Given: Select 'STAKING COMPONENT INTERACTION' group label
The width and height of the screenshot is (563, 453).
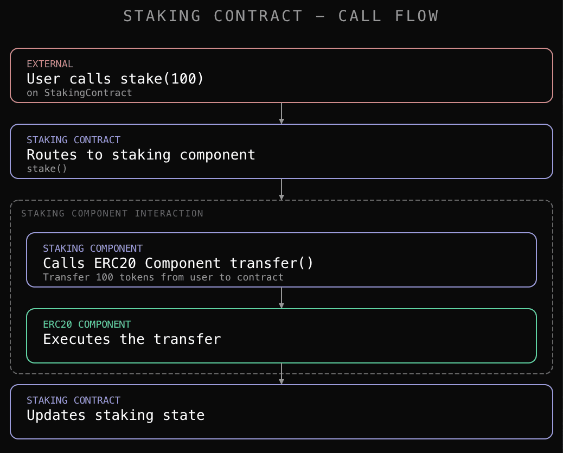Looking at the screenshot, I should pyautogui.click(x=112, y=213).
